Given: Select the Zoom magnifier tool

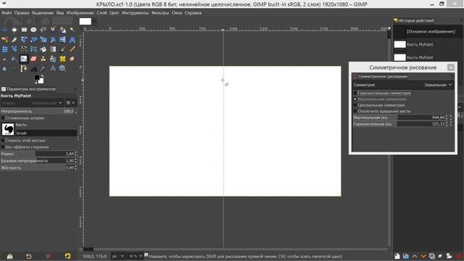Looking at the screenshot, I should [x=62, y=69].
